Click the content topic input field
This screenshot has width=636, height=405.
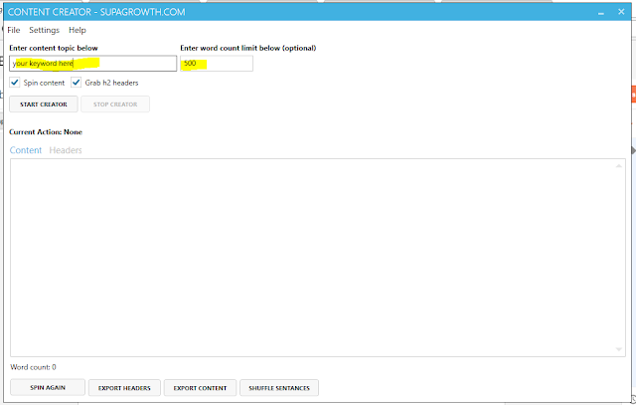click(92, 64)
